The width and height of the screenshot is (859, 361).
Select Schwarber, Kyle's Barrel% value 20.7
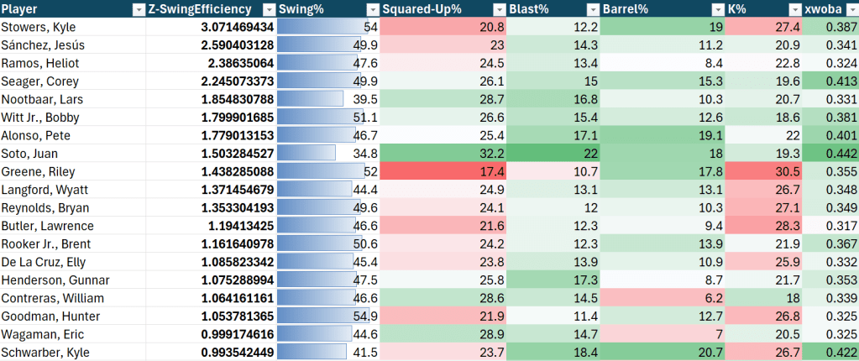click(x=662, y=353)
